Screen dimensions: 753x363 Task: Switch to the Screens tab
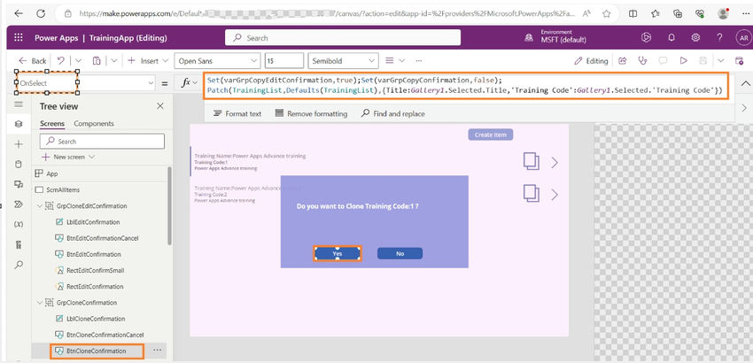52,123
